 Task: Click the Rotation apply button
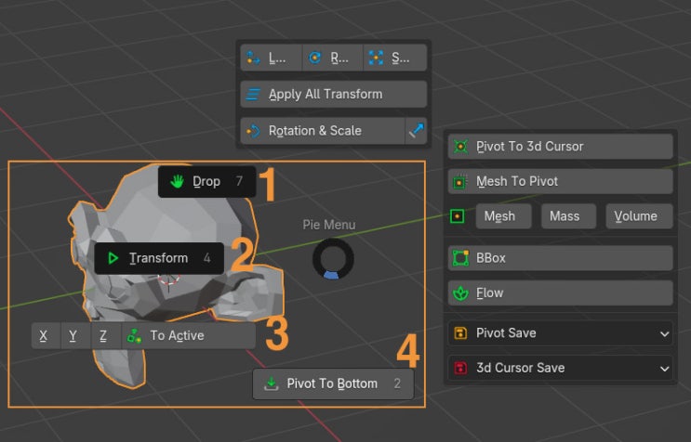pos(332,58)
